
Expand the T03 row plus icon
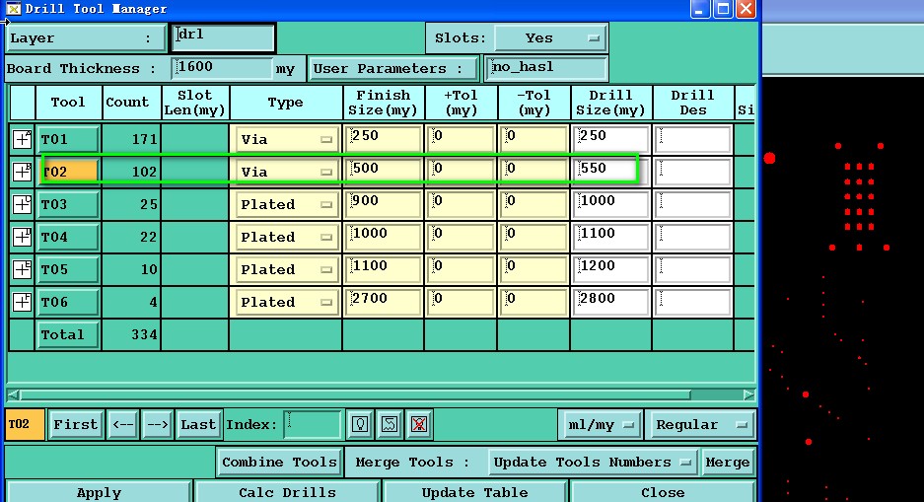pos(22,204)
